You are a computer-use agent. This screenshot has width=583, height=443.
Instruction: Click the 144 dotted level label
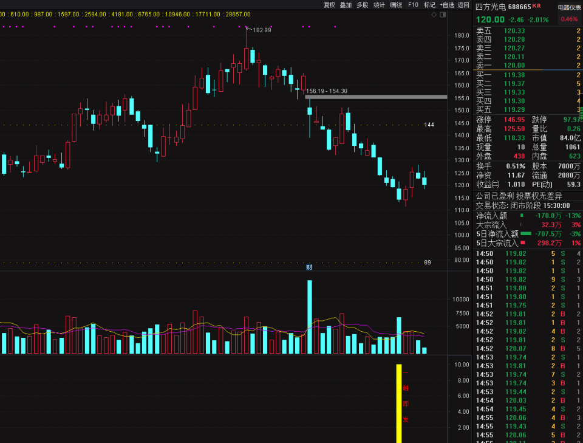[429, 125]
